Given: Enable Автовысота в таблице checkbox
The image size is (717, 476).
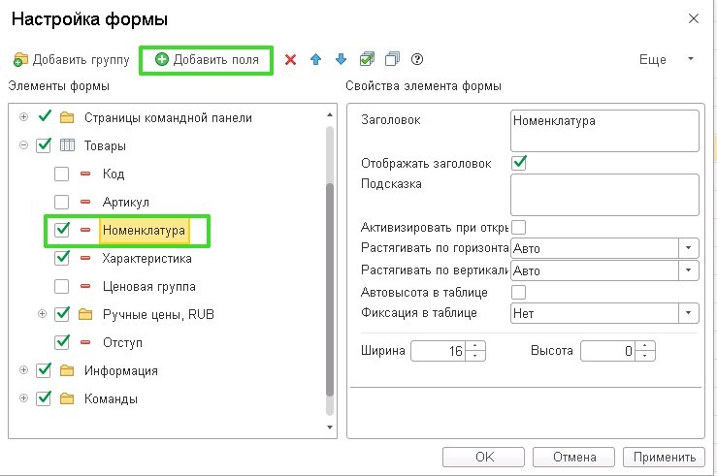Looking at the screenshot, I should click(518, 292).
